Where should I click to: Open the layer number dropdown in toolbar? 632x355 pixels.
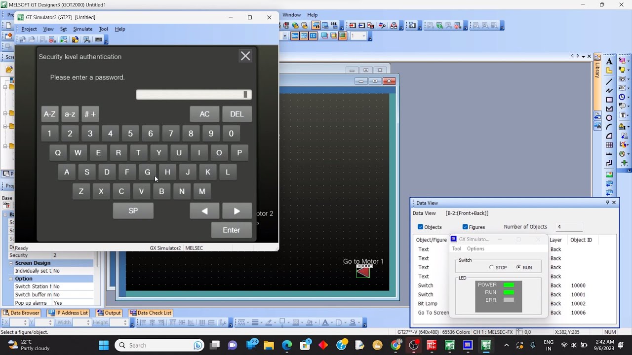[x=364, y=36]
